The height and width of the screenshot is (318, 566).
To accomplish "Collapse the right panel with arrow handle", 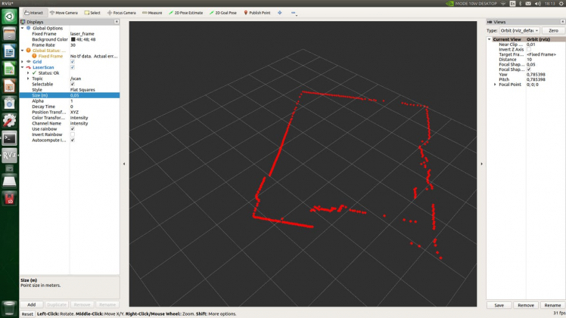I will click(x=481, y=164).
